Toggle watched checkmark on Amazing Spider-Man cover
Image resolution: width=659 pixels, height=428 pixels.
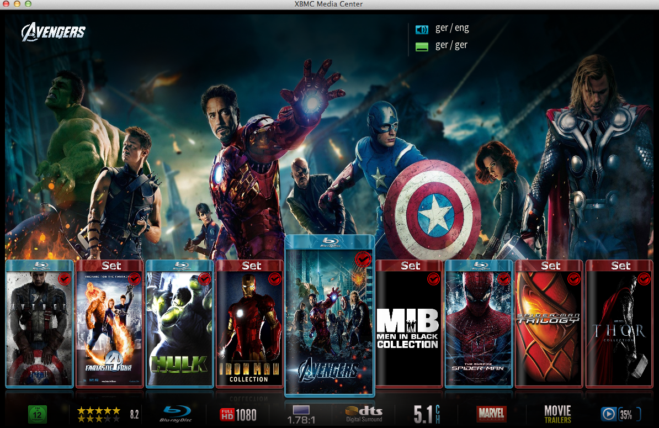(x=503, y=279)
